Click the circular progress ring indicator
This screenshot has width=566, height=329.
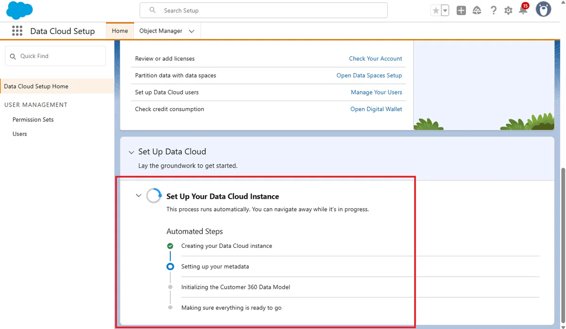[154, 196]
